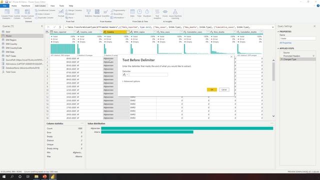This screenshot has width=320, height=180.
Task: Add a Conditional Column
Action: pyautogui.click(x=45, y=10)
